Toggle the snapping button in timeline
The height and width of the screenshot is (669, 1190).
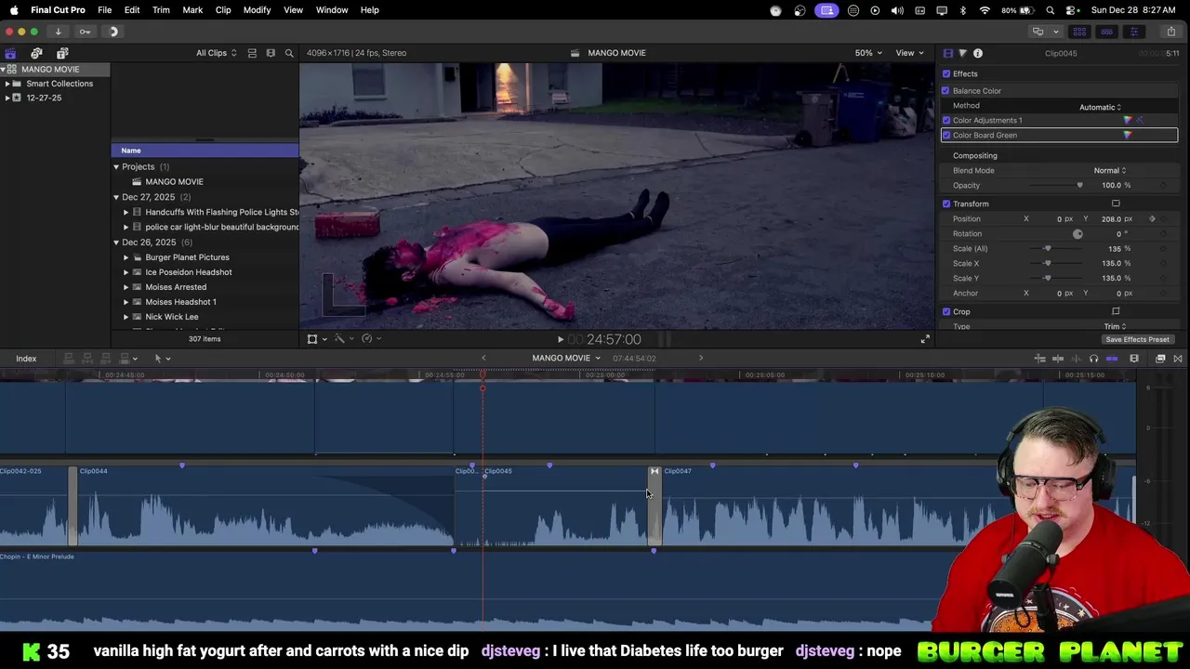tap(1112, 359)
